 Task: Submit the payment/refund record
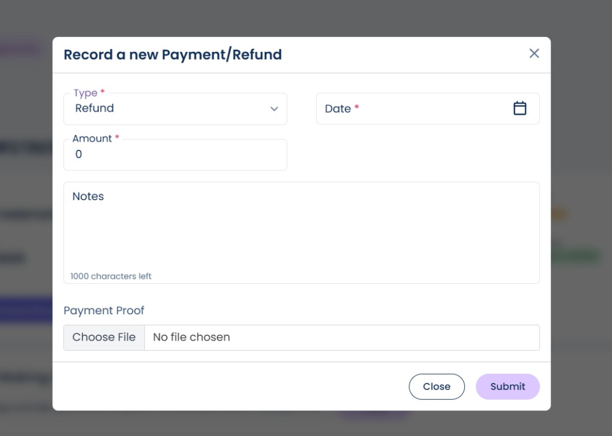507,386
